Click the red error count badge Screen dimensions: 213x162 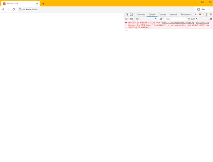tap(201, 14)
